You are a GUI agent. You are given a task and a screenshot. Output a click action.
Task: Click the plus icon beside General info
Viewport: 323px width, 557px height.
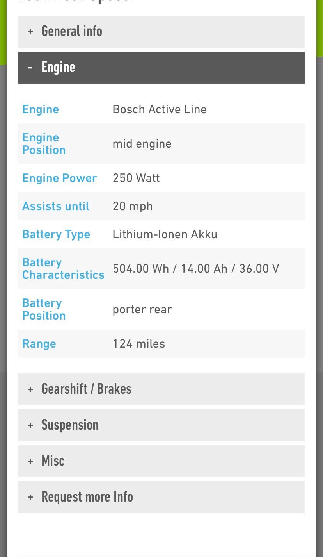pos(30,32)
